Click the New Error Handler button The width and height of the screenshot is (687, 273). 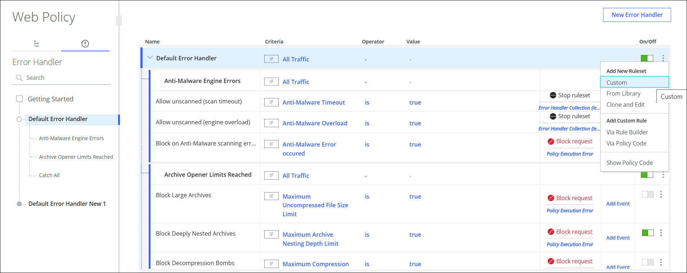637,15
